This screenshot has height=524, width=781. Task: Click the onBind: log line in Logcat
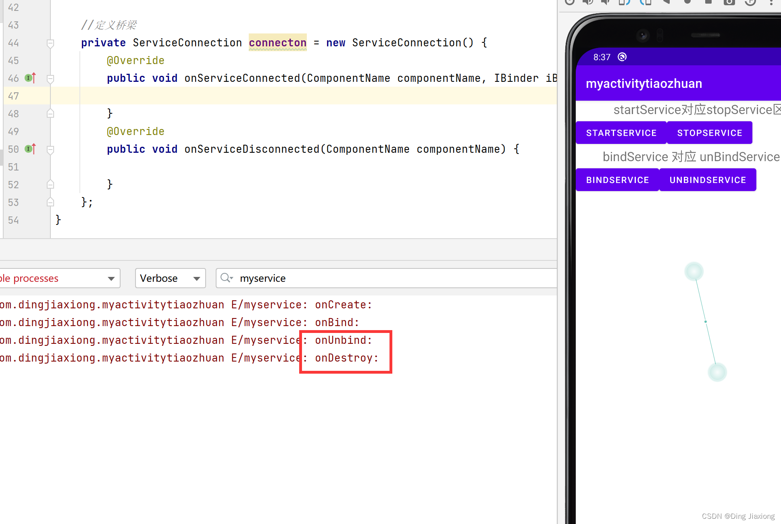179,322
